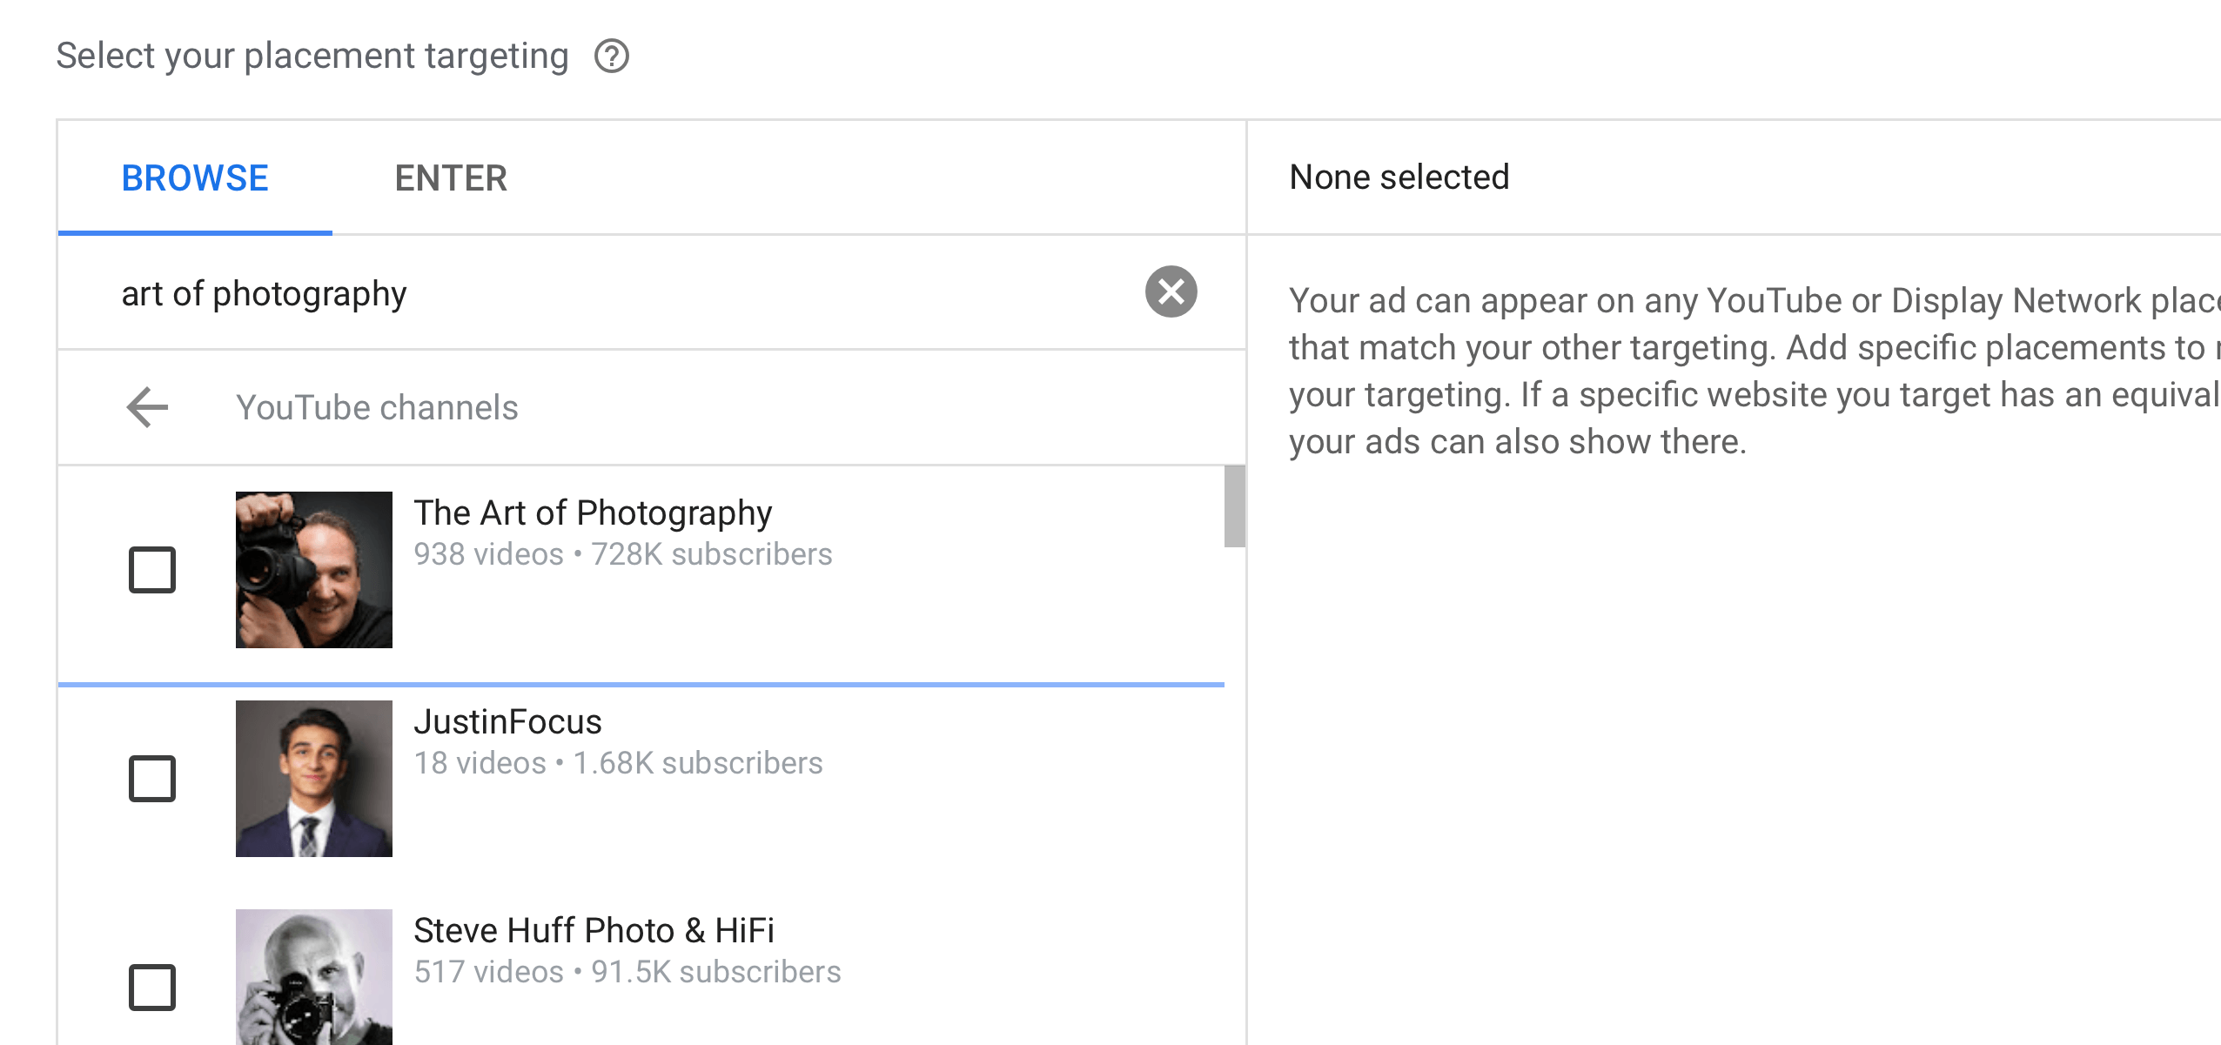Select the JustinFocus channel name
The image size is (2221, 1045).
[507, 721]
